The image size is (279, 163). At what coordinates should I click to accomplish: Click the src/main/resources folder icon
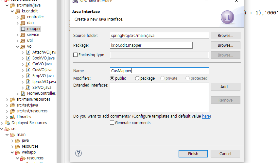pos(12,99)
